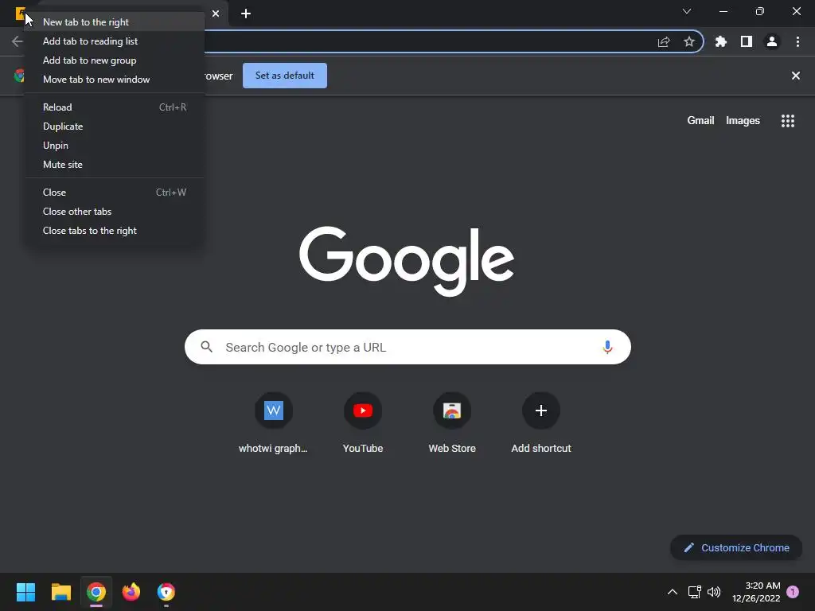Toggle the side panel icon
The image size is (815, 611).
click(747, 41)
